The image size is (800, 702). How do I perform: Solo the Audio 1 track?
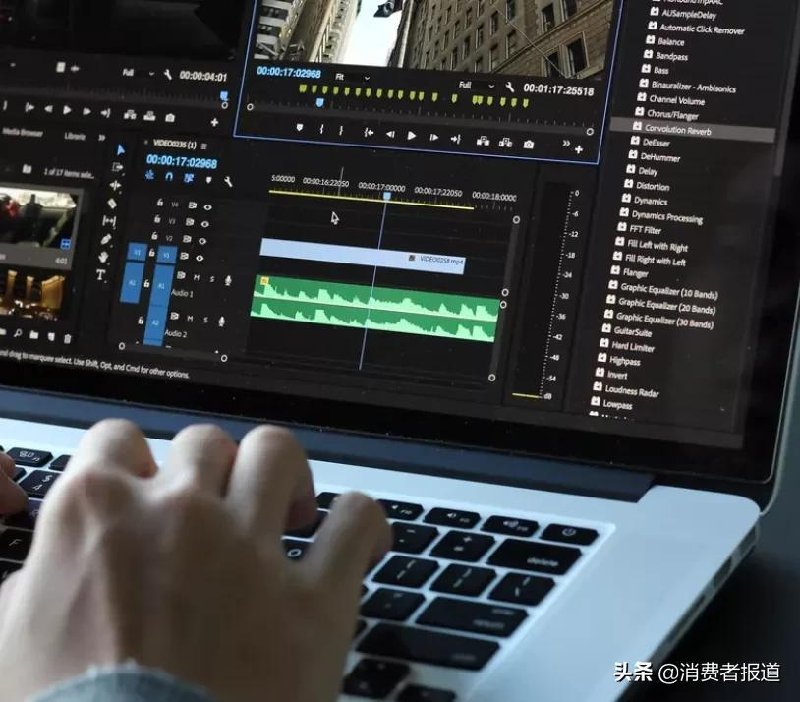pyautogui.click(x=212, y=279)
